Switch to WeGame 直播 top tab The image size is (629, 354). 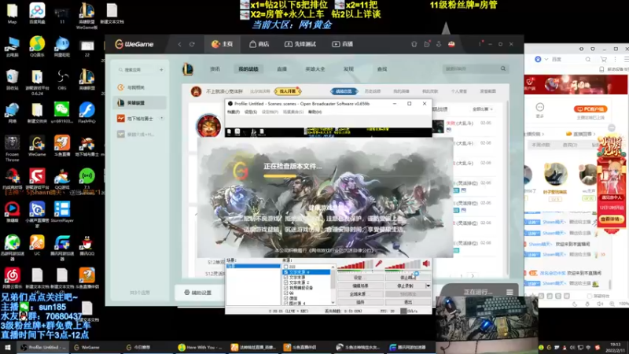click(x=342, y=44)
